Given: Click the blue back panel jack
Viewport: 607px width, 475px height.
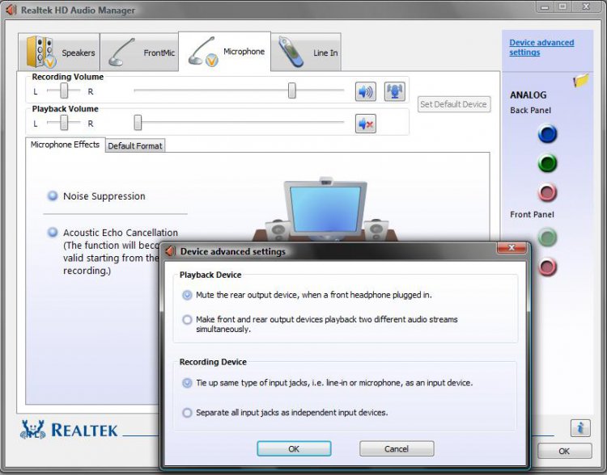Looking at the screenshot, I should click(547, 134).
